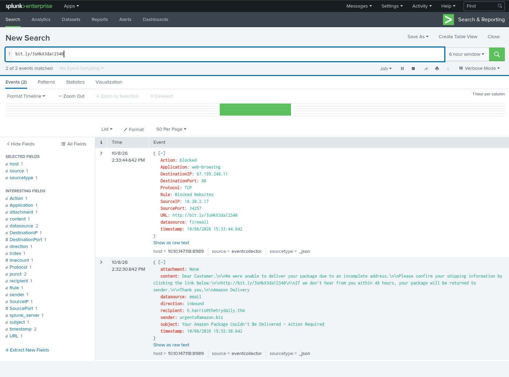The height and width of the screenshot is (377, 509).
Task: Share the search job
Action: click(426, 68)
